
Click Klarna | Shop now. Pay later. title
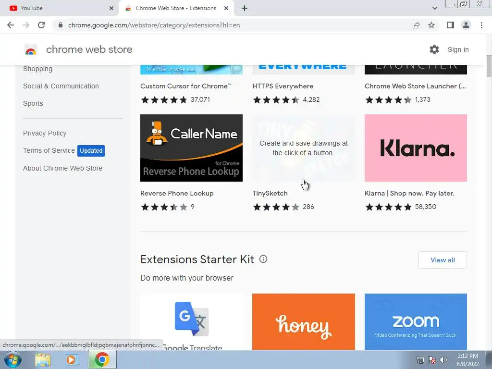(x=409, y=193)
